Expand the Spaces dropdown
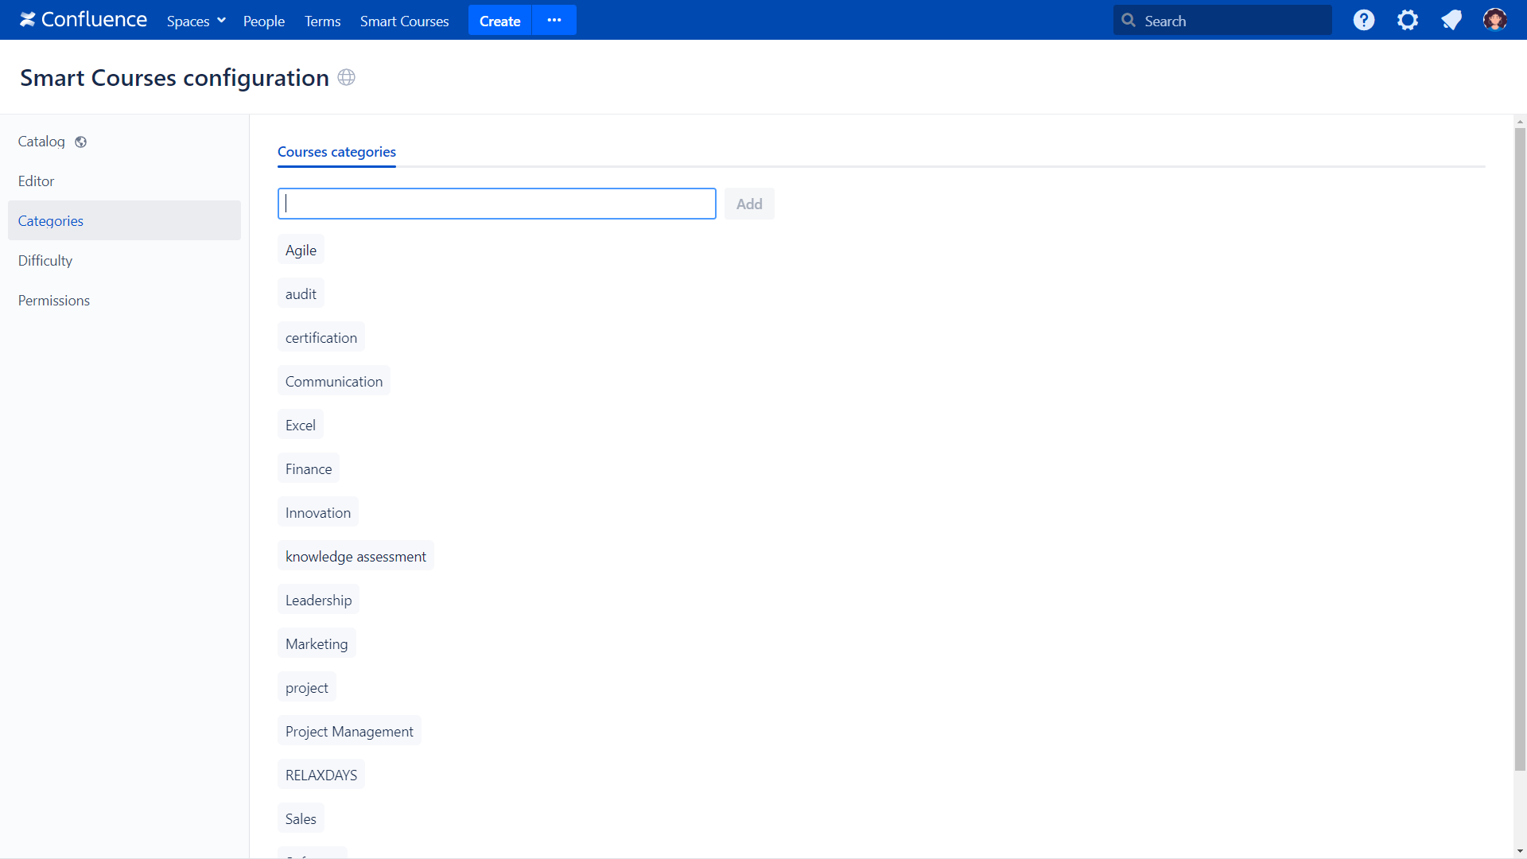 195,21
